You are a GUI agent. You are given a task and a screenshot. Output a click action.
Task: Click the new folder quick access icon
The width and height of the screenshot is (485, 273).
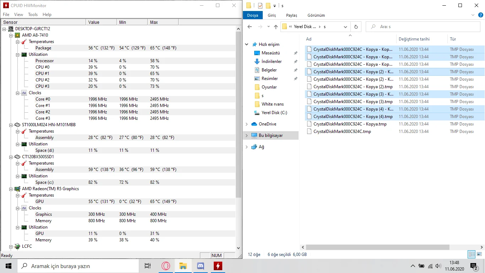tap(268, 5)
